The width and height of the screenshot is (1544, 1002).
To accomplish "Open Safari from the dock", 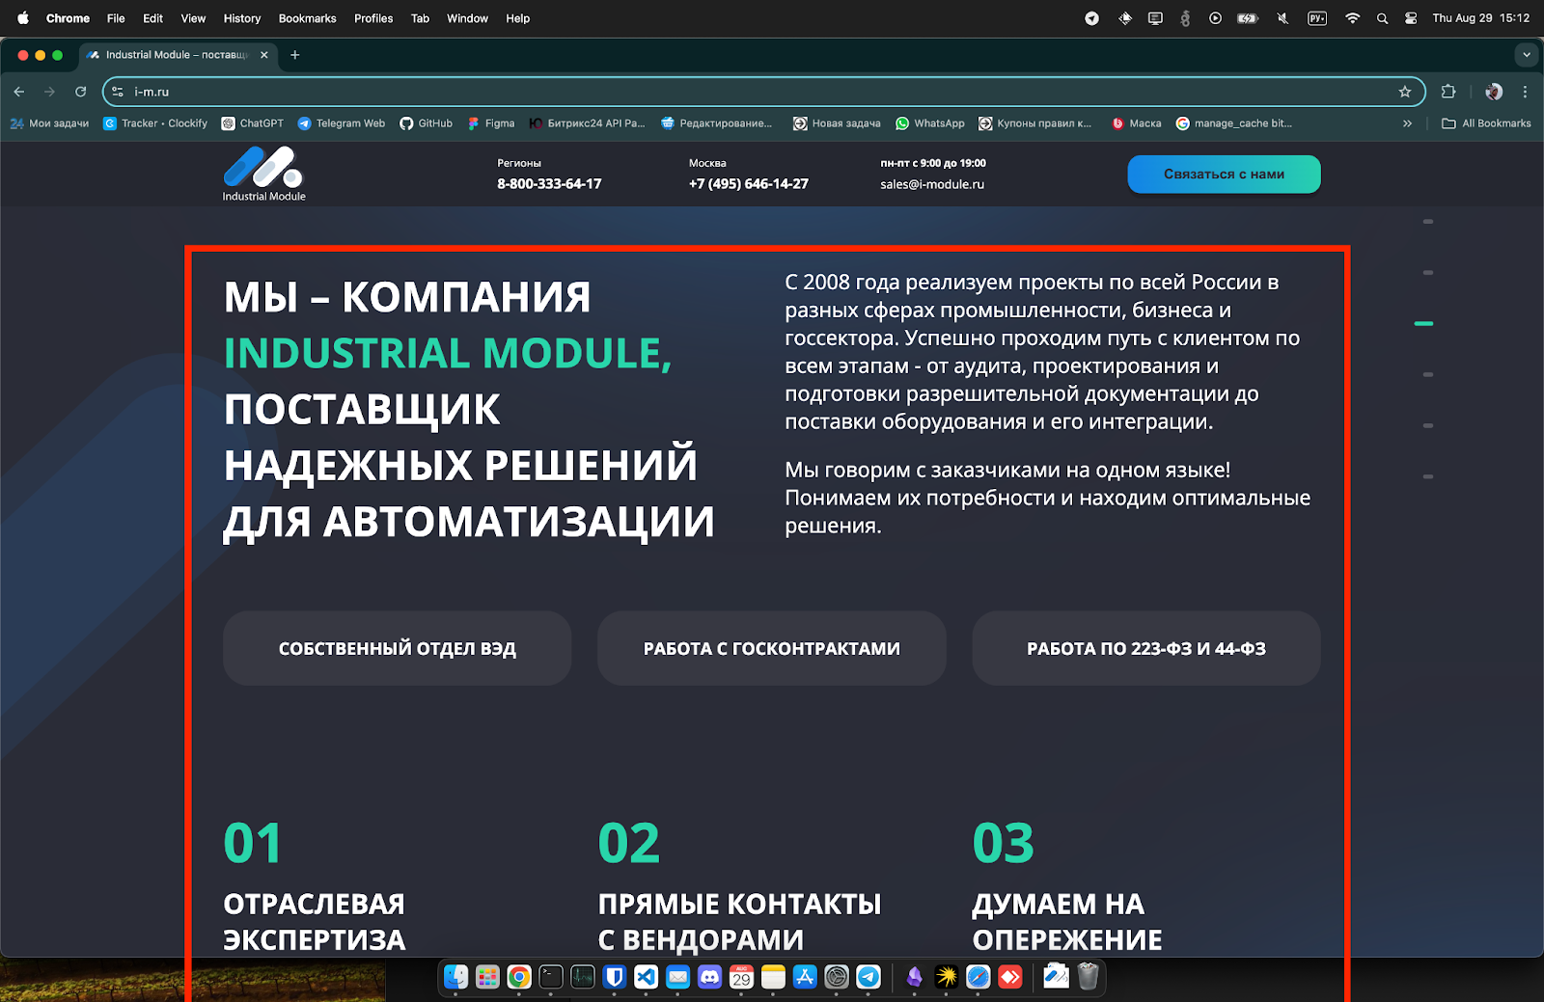I will pos(979,977).
